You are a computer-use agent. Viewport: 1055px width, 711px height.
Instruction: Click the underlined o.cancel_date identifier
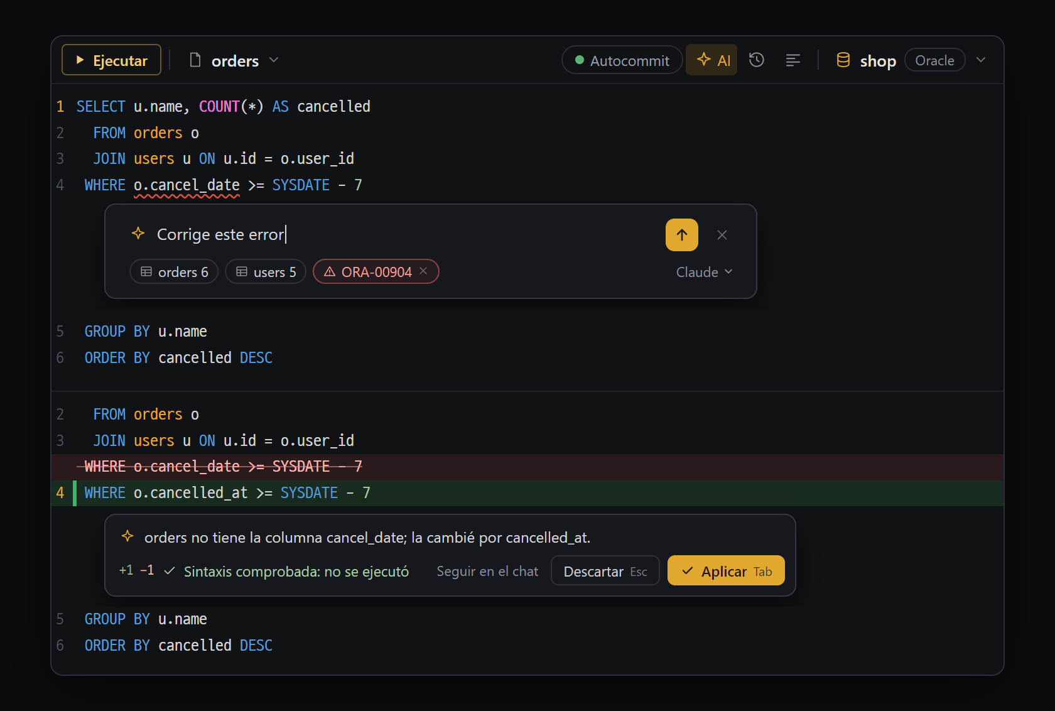click(x=187, y=185)
